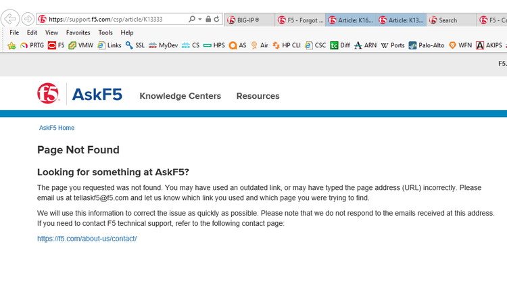Click the browser Forward arrow button

tap(28, 19)
